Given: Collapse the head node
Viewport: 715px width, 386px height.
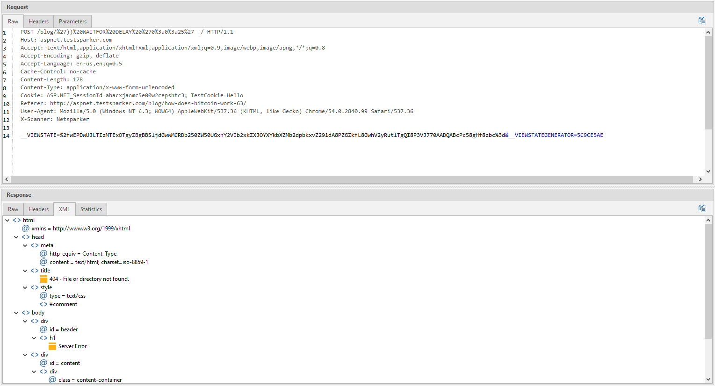Looking at the screenshot, I should point(16,236).
